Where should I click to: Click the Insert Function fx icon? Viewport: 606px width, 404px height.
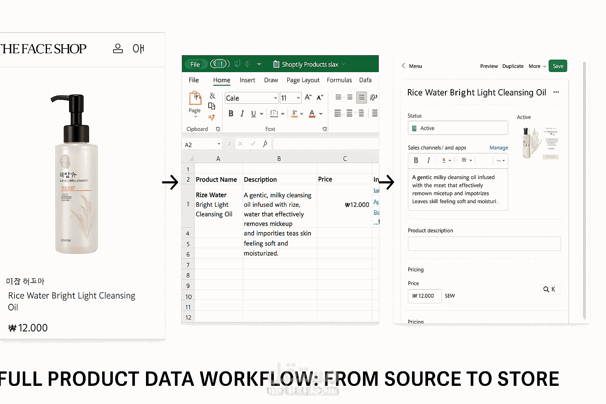click(265, 144)
